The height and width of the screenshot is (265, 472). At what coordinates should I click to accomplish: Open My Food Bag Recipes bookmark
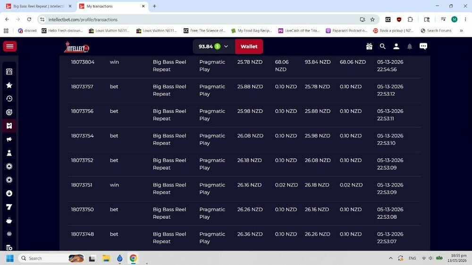pyautogui.click(x=252, y=31)
